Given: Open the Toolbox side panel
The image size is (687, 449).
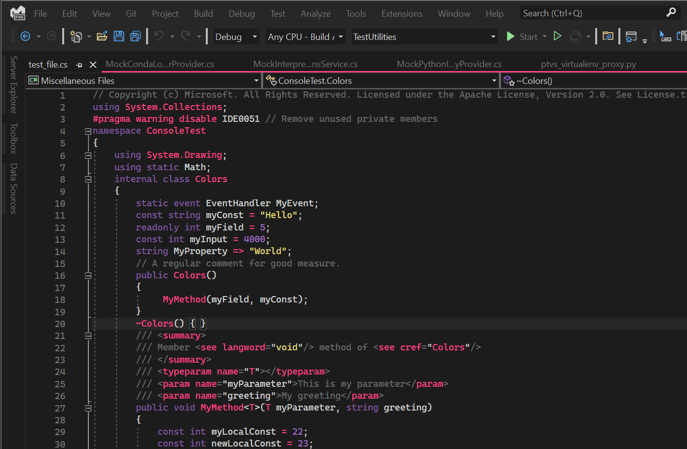Looking at the screenshot, I should [14, 138].
